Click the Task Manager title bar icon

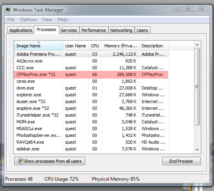8,10
